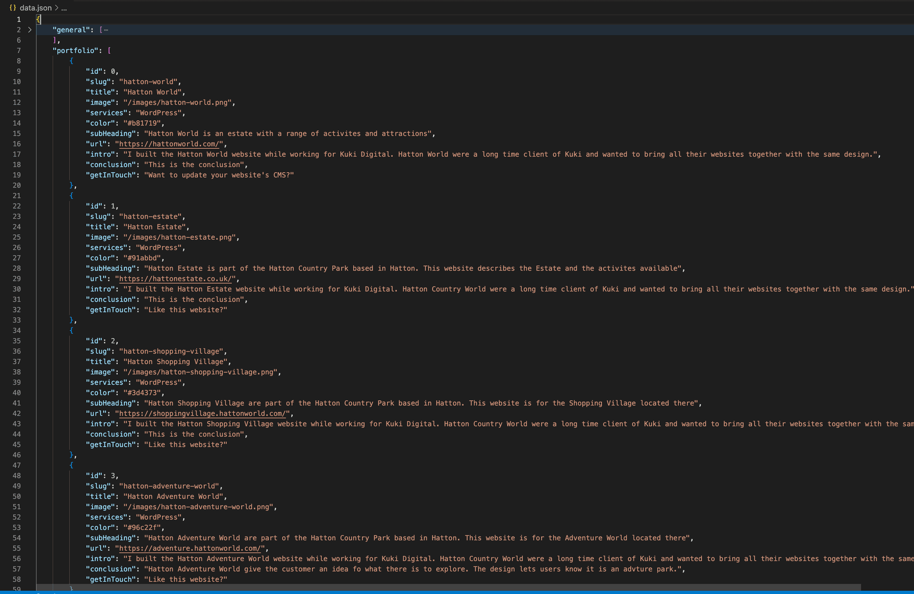Click the title value "Hatton Estate"
The height and width of the screenshot is (594, 914).
[x=154, y=227]
